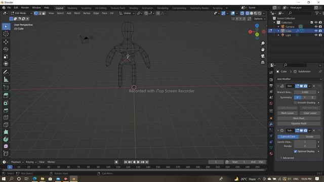
Task: Collapse the Subdivision modifier panel
Action: click(x=278, y=130)
